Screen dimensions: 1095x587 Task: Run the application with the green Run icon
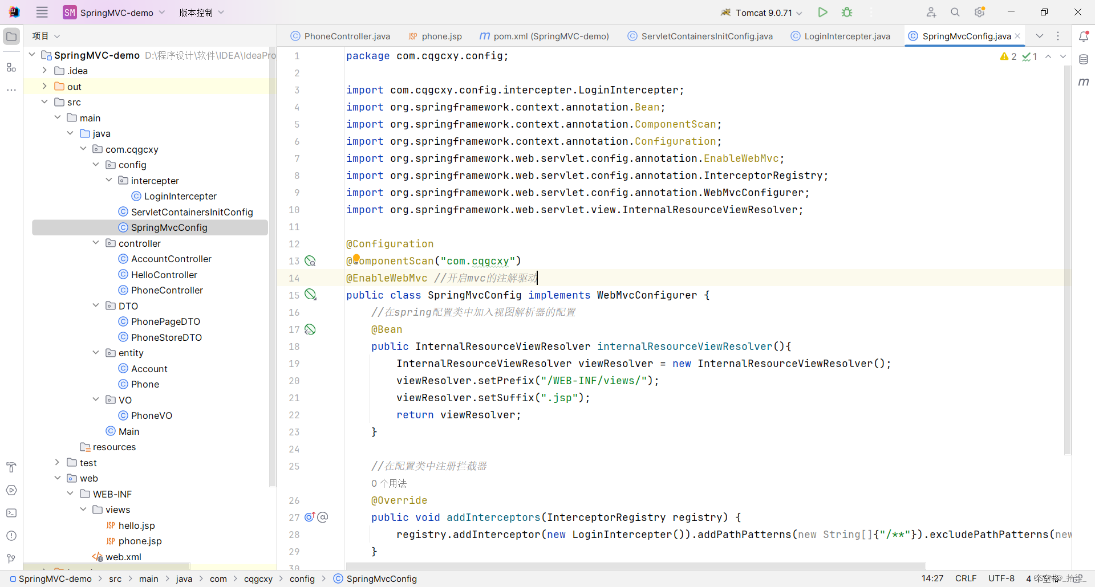[x=822, y=11]
